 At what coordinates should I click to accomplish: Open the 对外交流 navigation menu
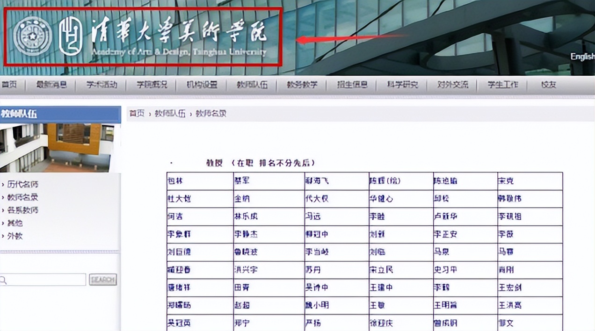tap(453, 85)
